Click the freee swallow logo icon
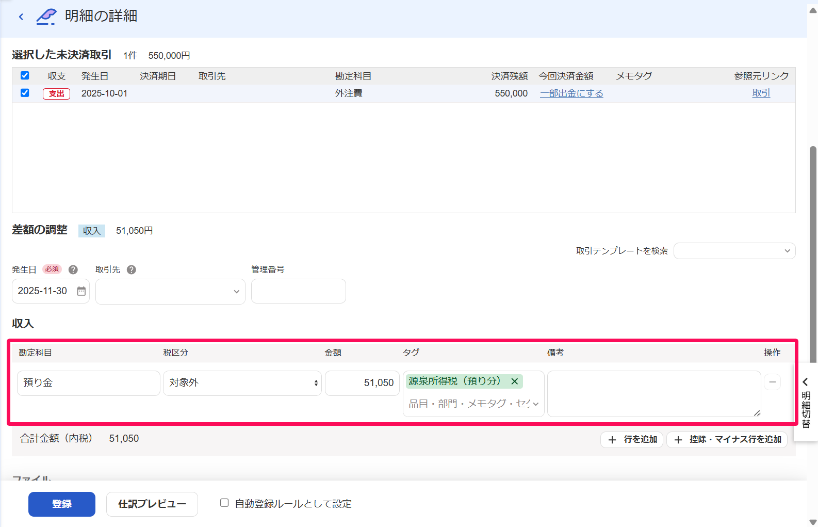The width and height of the screenshot is (818, 527). pos(46,17)
